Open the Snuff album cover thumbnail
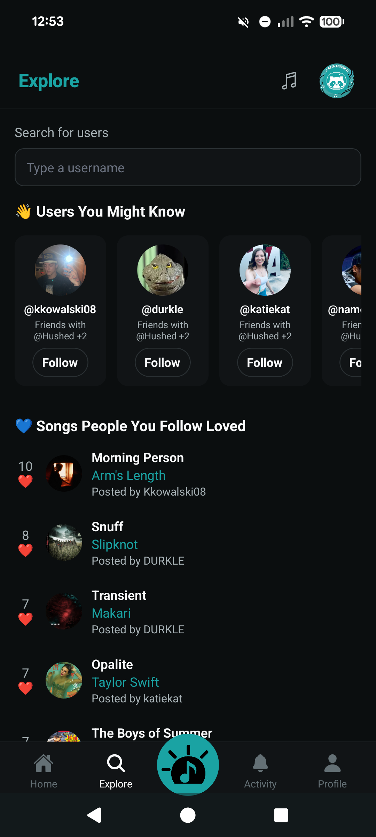The width and height of the screenshot is (376, 837). pyautogui.click(x=64, y=543)
